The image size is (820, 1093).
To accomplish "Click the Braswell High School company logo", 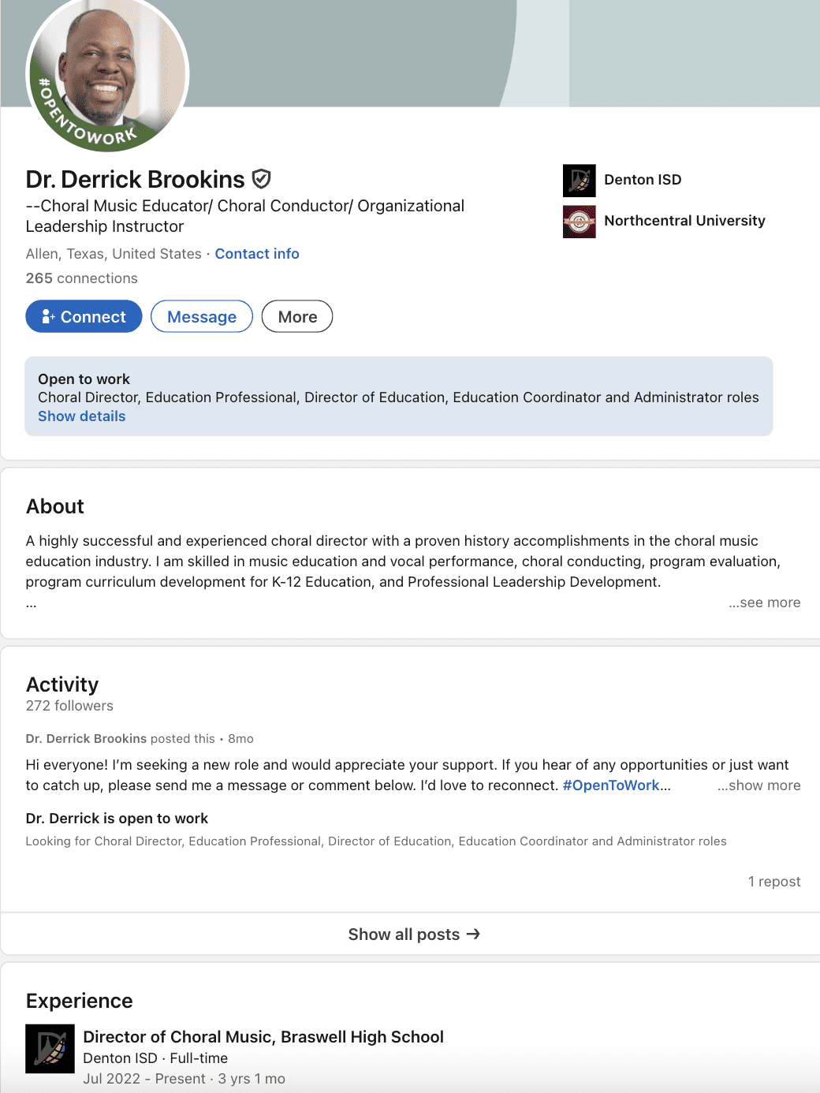I will pos(50,1049).
